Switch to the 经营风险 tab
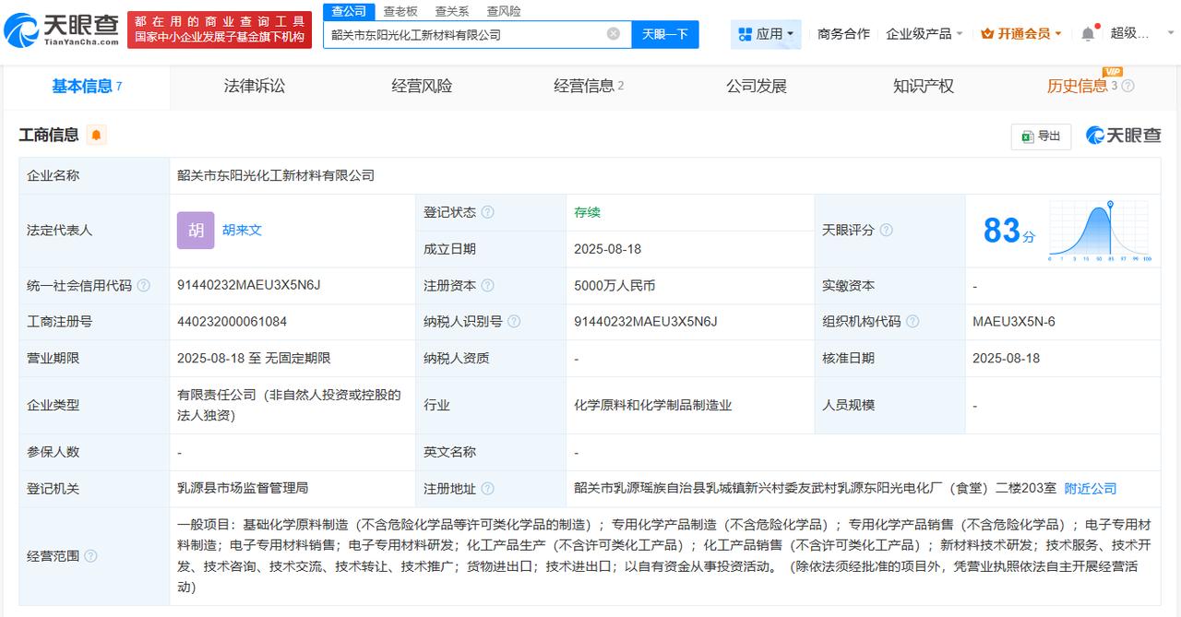The height and width of the screenshot is (617, 1181). 422,86
